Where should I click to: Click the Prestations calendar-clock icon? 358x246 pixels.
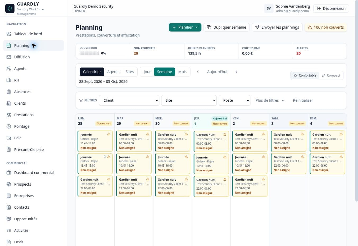point(9,115)
